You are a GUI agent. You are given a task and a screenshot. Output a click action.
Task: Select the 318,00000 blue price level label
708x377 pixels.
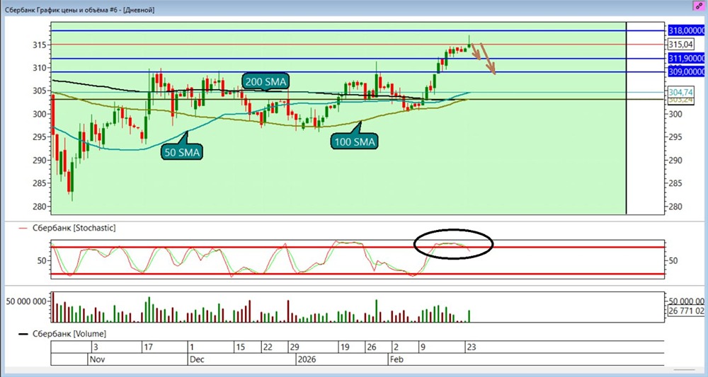click(x=686, y=30)
